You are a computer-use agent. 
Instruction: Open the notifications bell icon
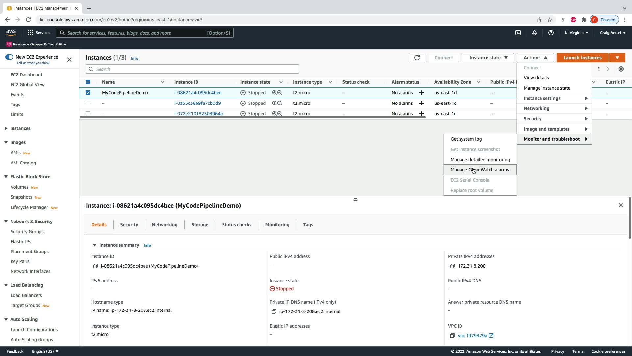click(x=534, y=33)
